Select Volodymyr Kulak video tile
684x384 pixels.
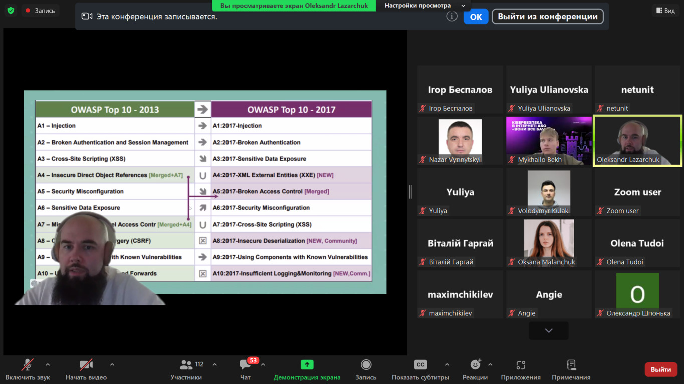click(549, 192)
